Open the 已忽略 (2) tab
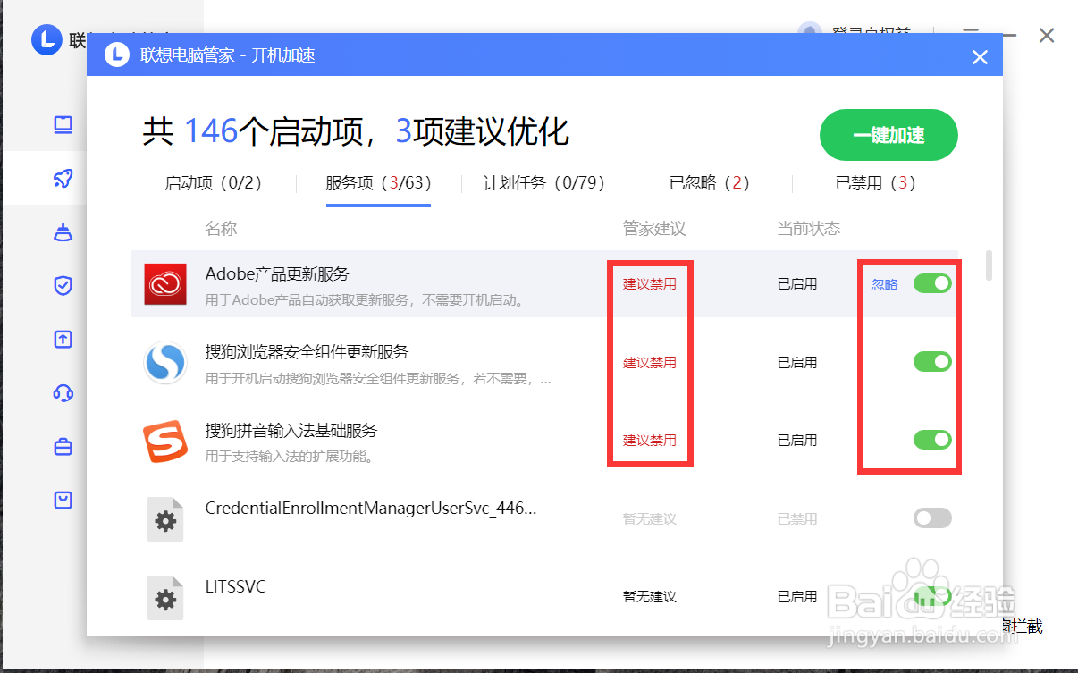Image resolution: width=1078 pixels, height=673 pixels. click(x=710, y=183)
